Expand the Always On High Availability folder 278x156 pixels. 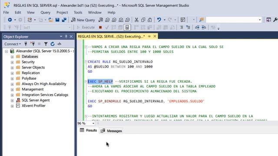pyautogui.click(x=12, y=84)
